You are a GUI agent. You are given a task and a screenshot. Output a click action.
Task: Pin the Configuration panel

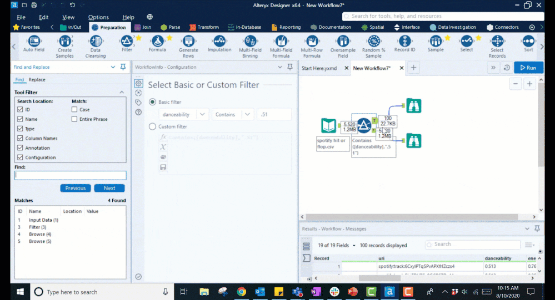point(290,67)
